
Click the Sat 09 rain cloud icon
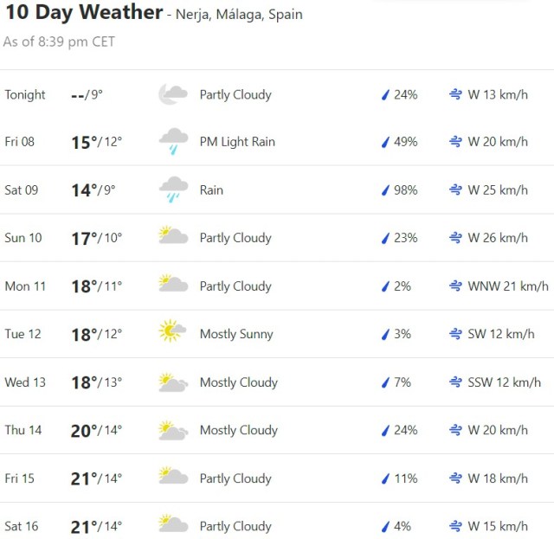(x=173, y=189)
